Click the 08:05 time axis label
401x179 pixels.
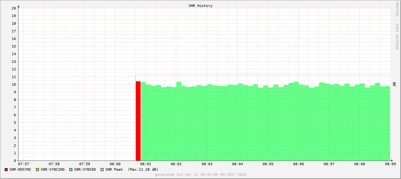[268, 164]
